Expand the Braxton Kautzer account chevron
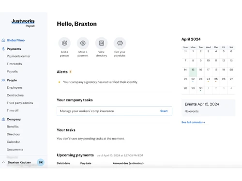This screenshot has width=242, height=181. (x=3, y=162)
